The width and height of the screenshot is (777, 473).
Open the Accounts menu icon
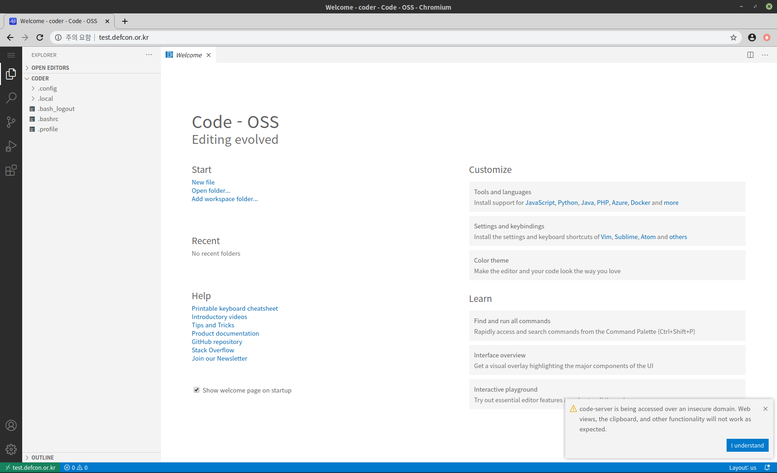pyautogui.click(x=11, y=425)
